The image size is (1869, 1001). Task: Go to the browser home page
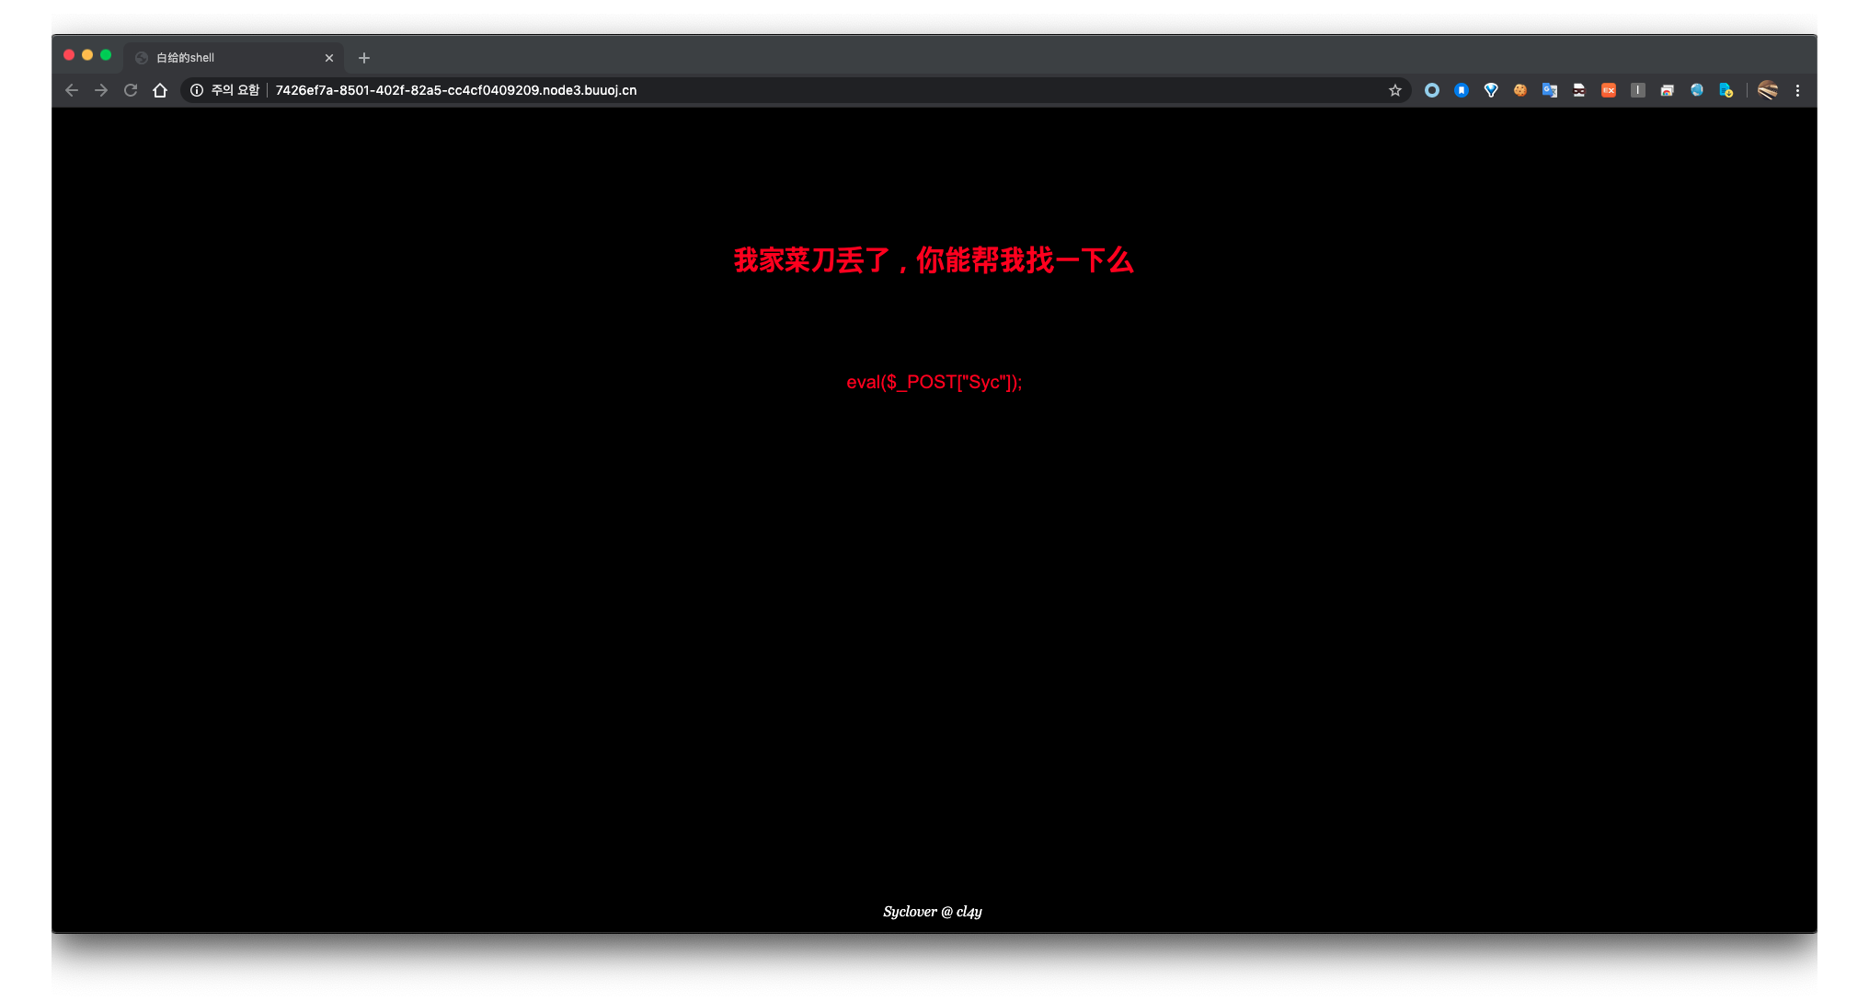point(160,90)
